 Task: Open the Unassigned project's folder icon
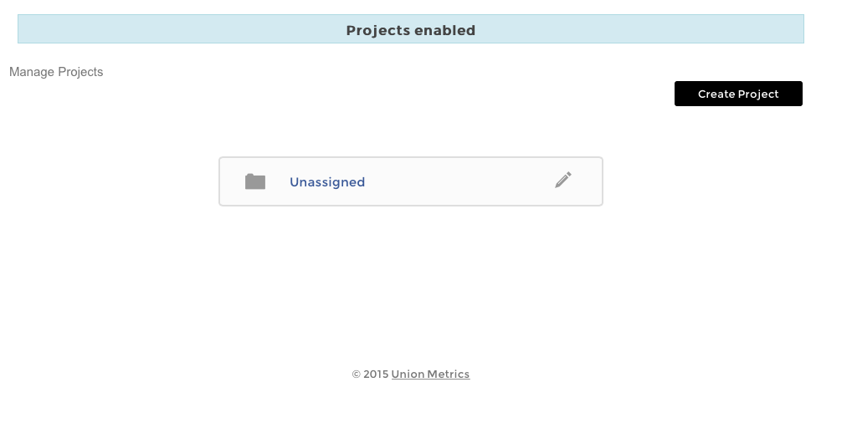click(255, 181)
